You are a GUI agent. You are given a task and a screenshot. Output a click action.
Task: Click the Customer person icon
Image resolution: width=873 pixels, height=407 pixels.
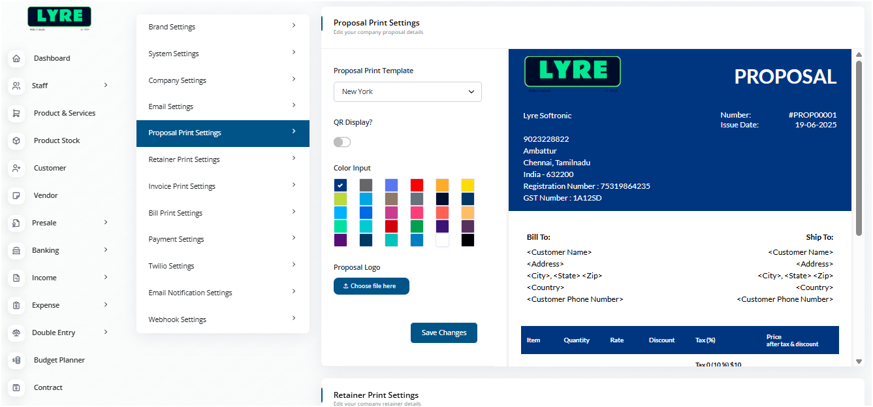(16, 168)
